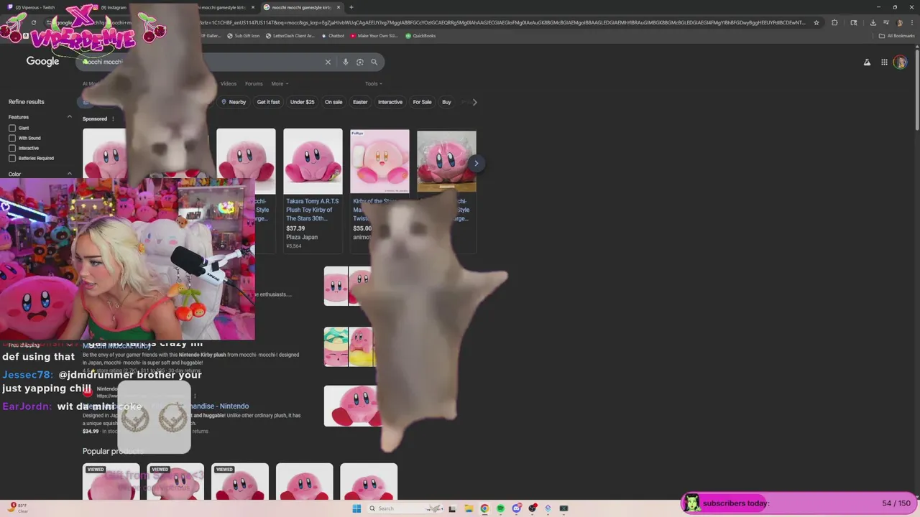Open Chrome extensions puzzle icon
The height and width of the screenshot is (517, 920).
pos(834,22)
